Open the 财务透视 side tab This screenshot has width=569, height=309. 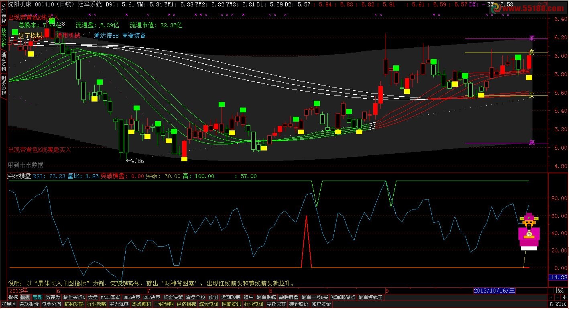click(x=4, y=85)
